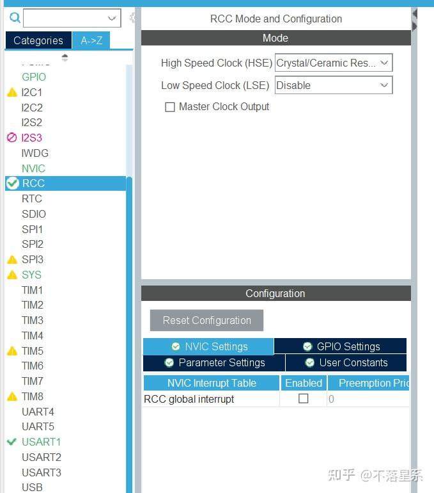
Task: Select TIM4 timer
Action: [x=33, y=335]
